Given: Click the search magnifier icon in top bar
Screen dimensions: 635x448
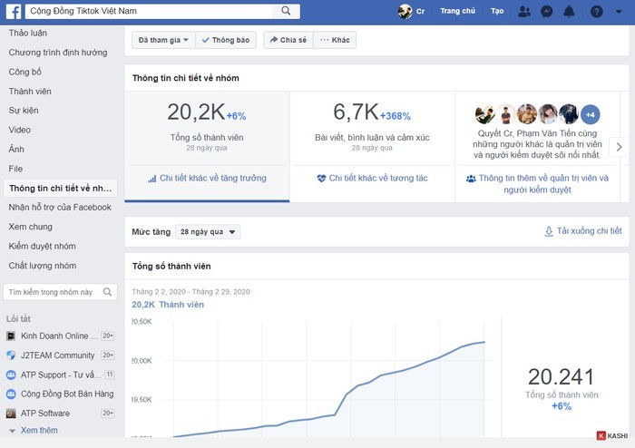Looking at the screenshot, I should (x=286, y=11).
